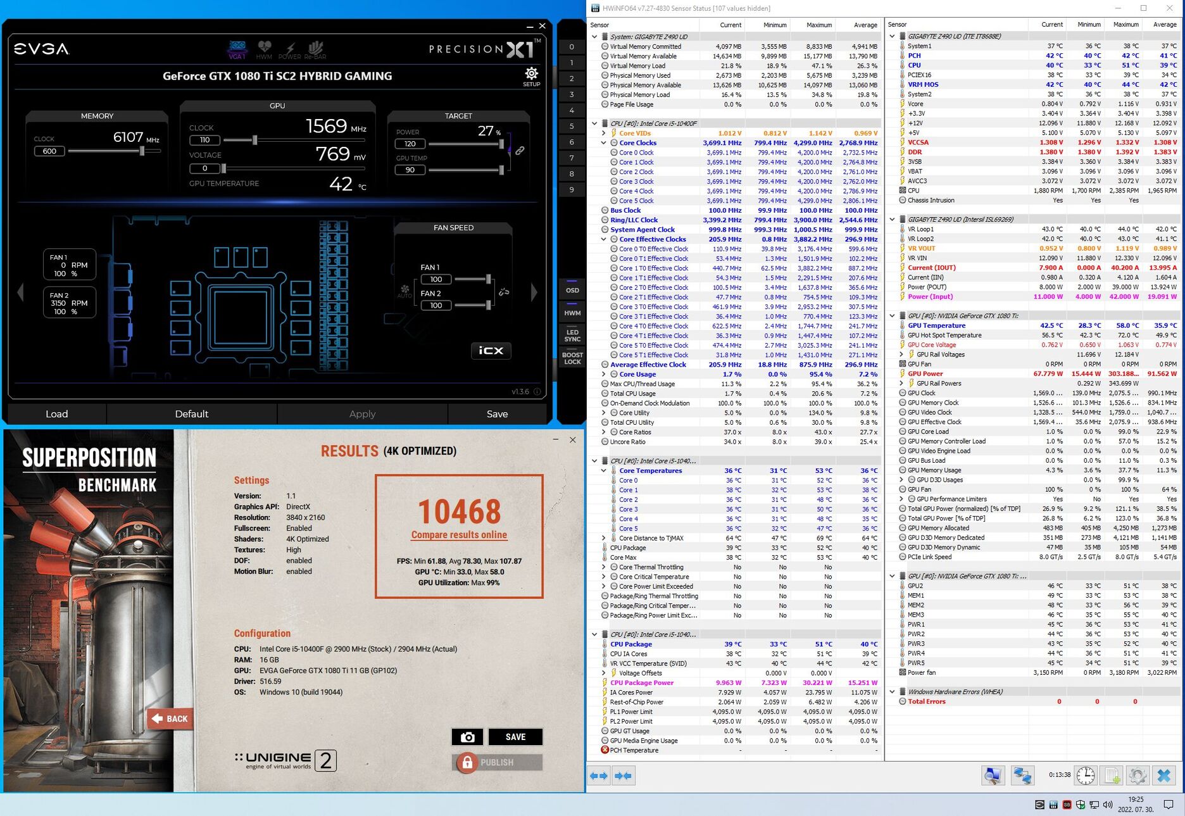Click the Load button in Precision X1
1185x816 pixels.
(56, 413)
